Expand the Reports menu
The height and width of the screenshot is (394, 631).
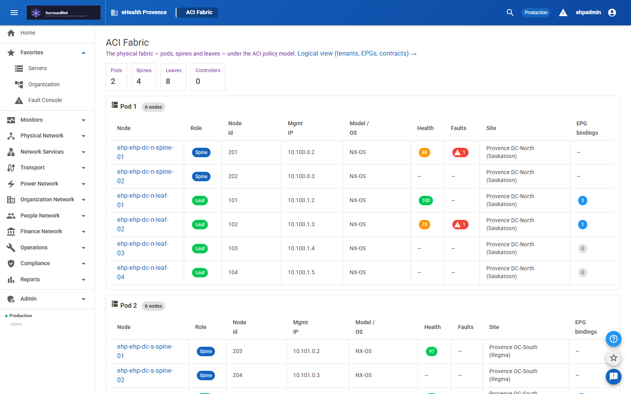click(84, 280)
